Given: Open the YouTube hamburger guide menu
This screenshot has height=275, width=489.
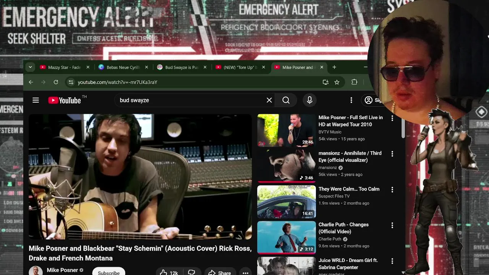Looking at the screenshot, I should click(36, 100).
